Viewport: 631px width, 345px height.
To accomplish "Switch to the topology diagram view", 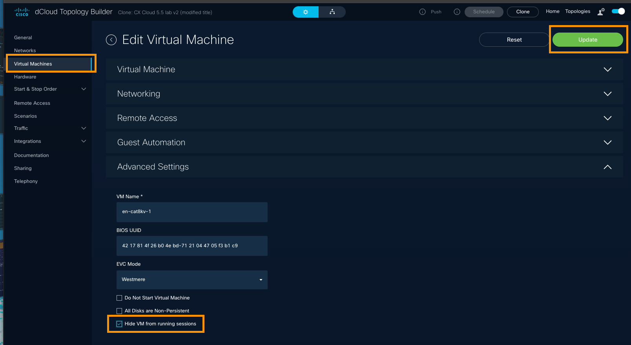I will tap(332, 12).
